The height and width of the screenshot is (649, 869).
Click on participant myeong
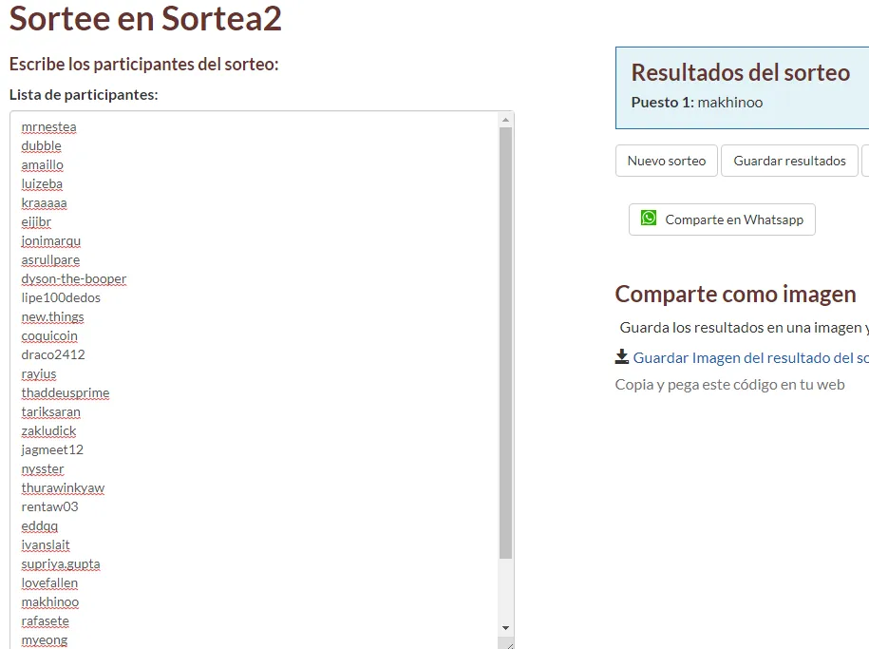coord(45,640)
